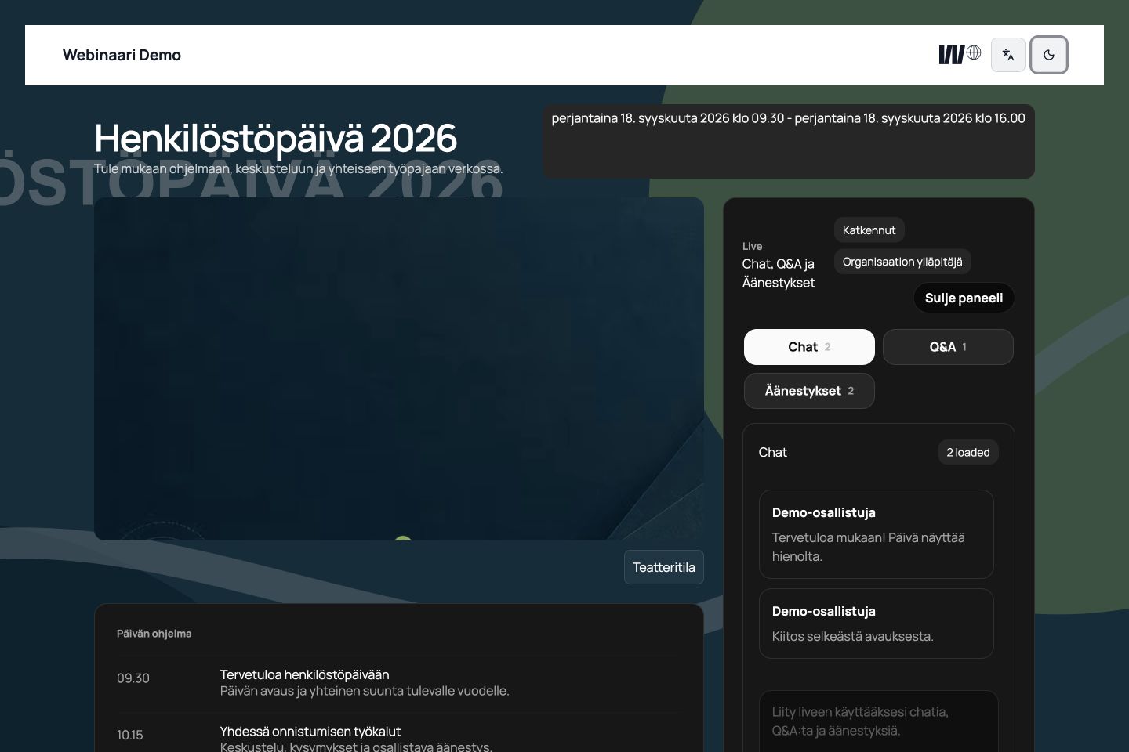
Task: Click the 09.30 agenda time
Action: pyautogui.click(x=133, y=678)
